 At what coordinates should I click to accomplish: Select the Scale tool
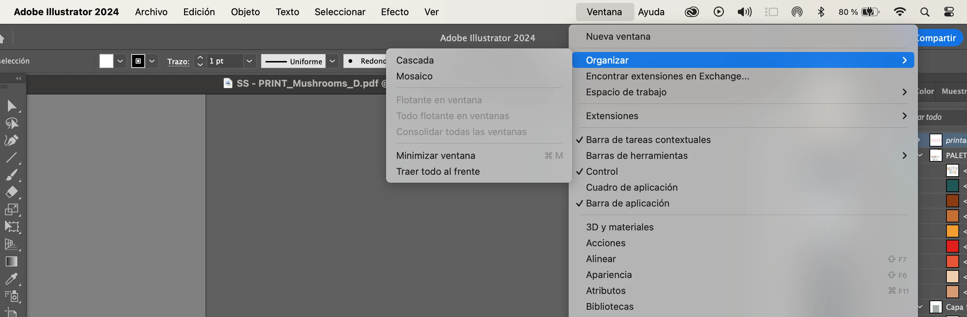point(11,209)
